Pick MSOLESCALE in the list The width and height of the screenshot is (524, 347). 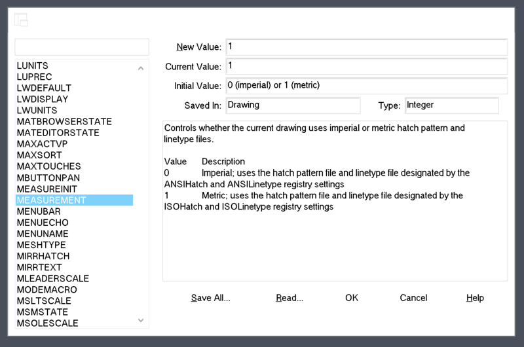(x=47, y=323)
